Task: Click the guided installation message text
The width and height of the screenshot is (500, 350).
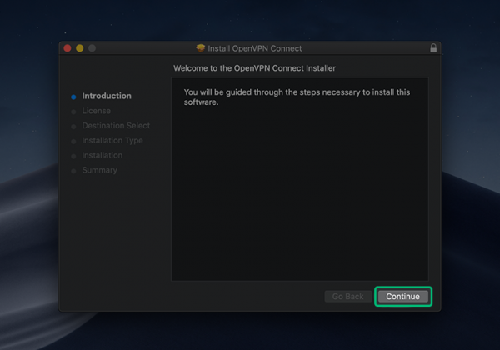Action: pyautogui.click(x=297, y=97)
